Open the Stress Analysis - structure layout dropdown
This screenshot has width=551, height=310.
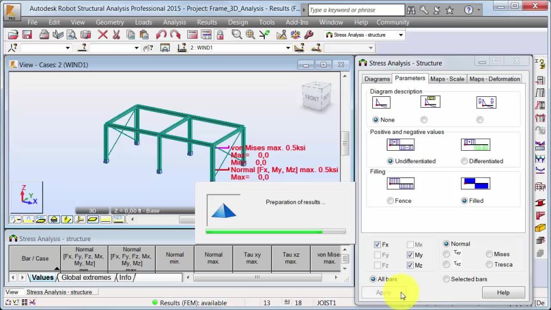(401, 34)
